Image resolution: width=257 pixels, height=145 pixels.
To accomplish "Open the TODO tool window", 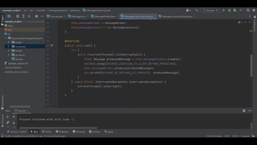I will click(x=47, y=132).
